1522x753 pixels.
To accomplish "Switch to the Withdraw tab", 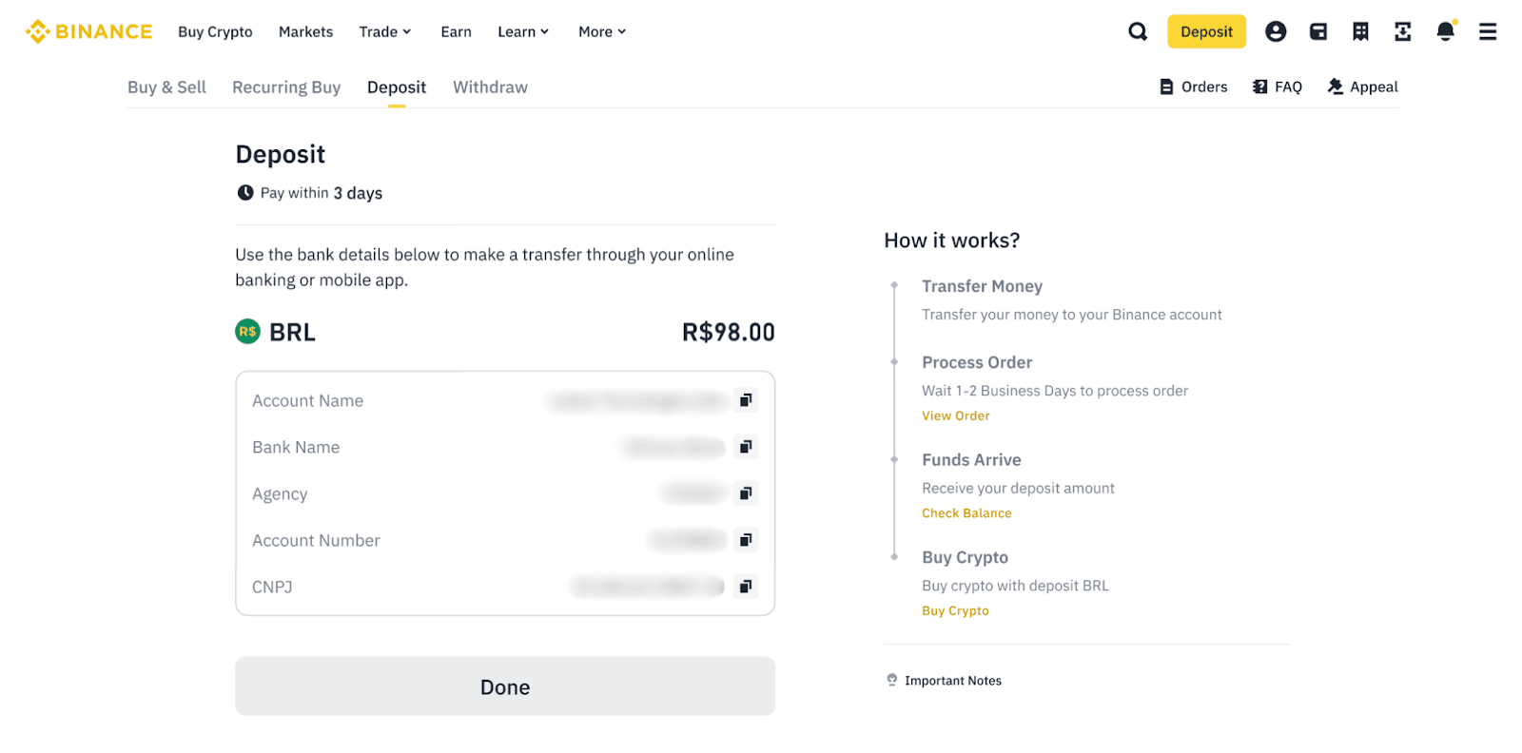I will click(x=490, y=87).
